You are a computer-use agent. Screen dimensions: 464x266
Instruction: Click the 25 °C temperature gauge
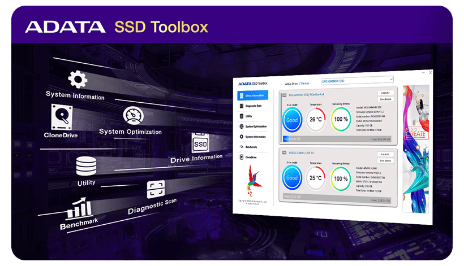315,178
